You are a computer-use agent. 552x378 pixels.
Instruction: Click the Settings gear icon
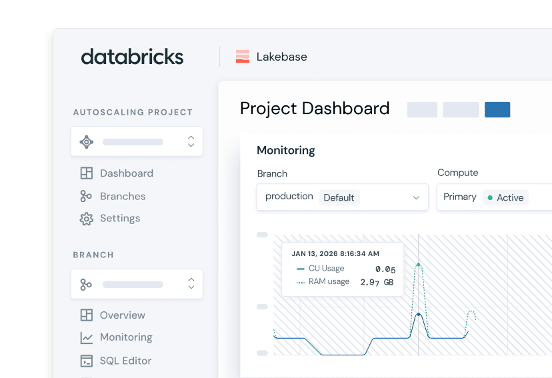point(86,219)
